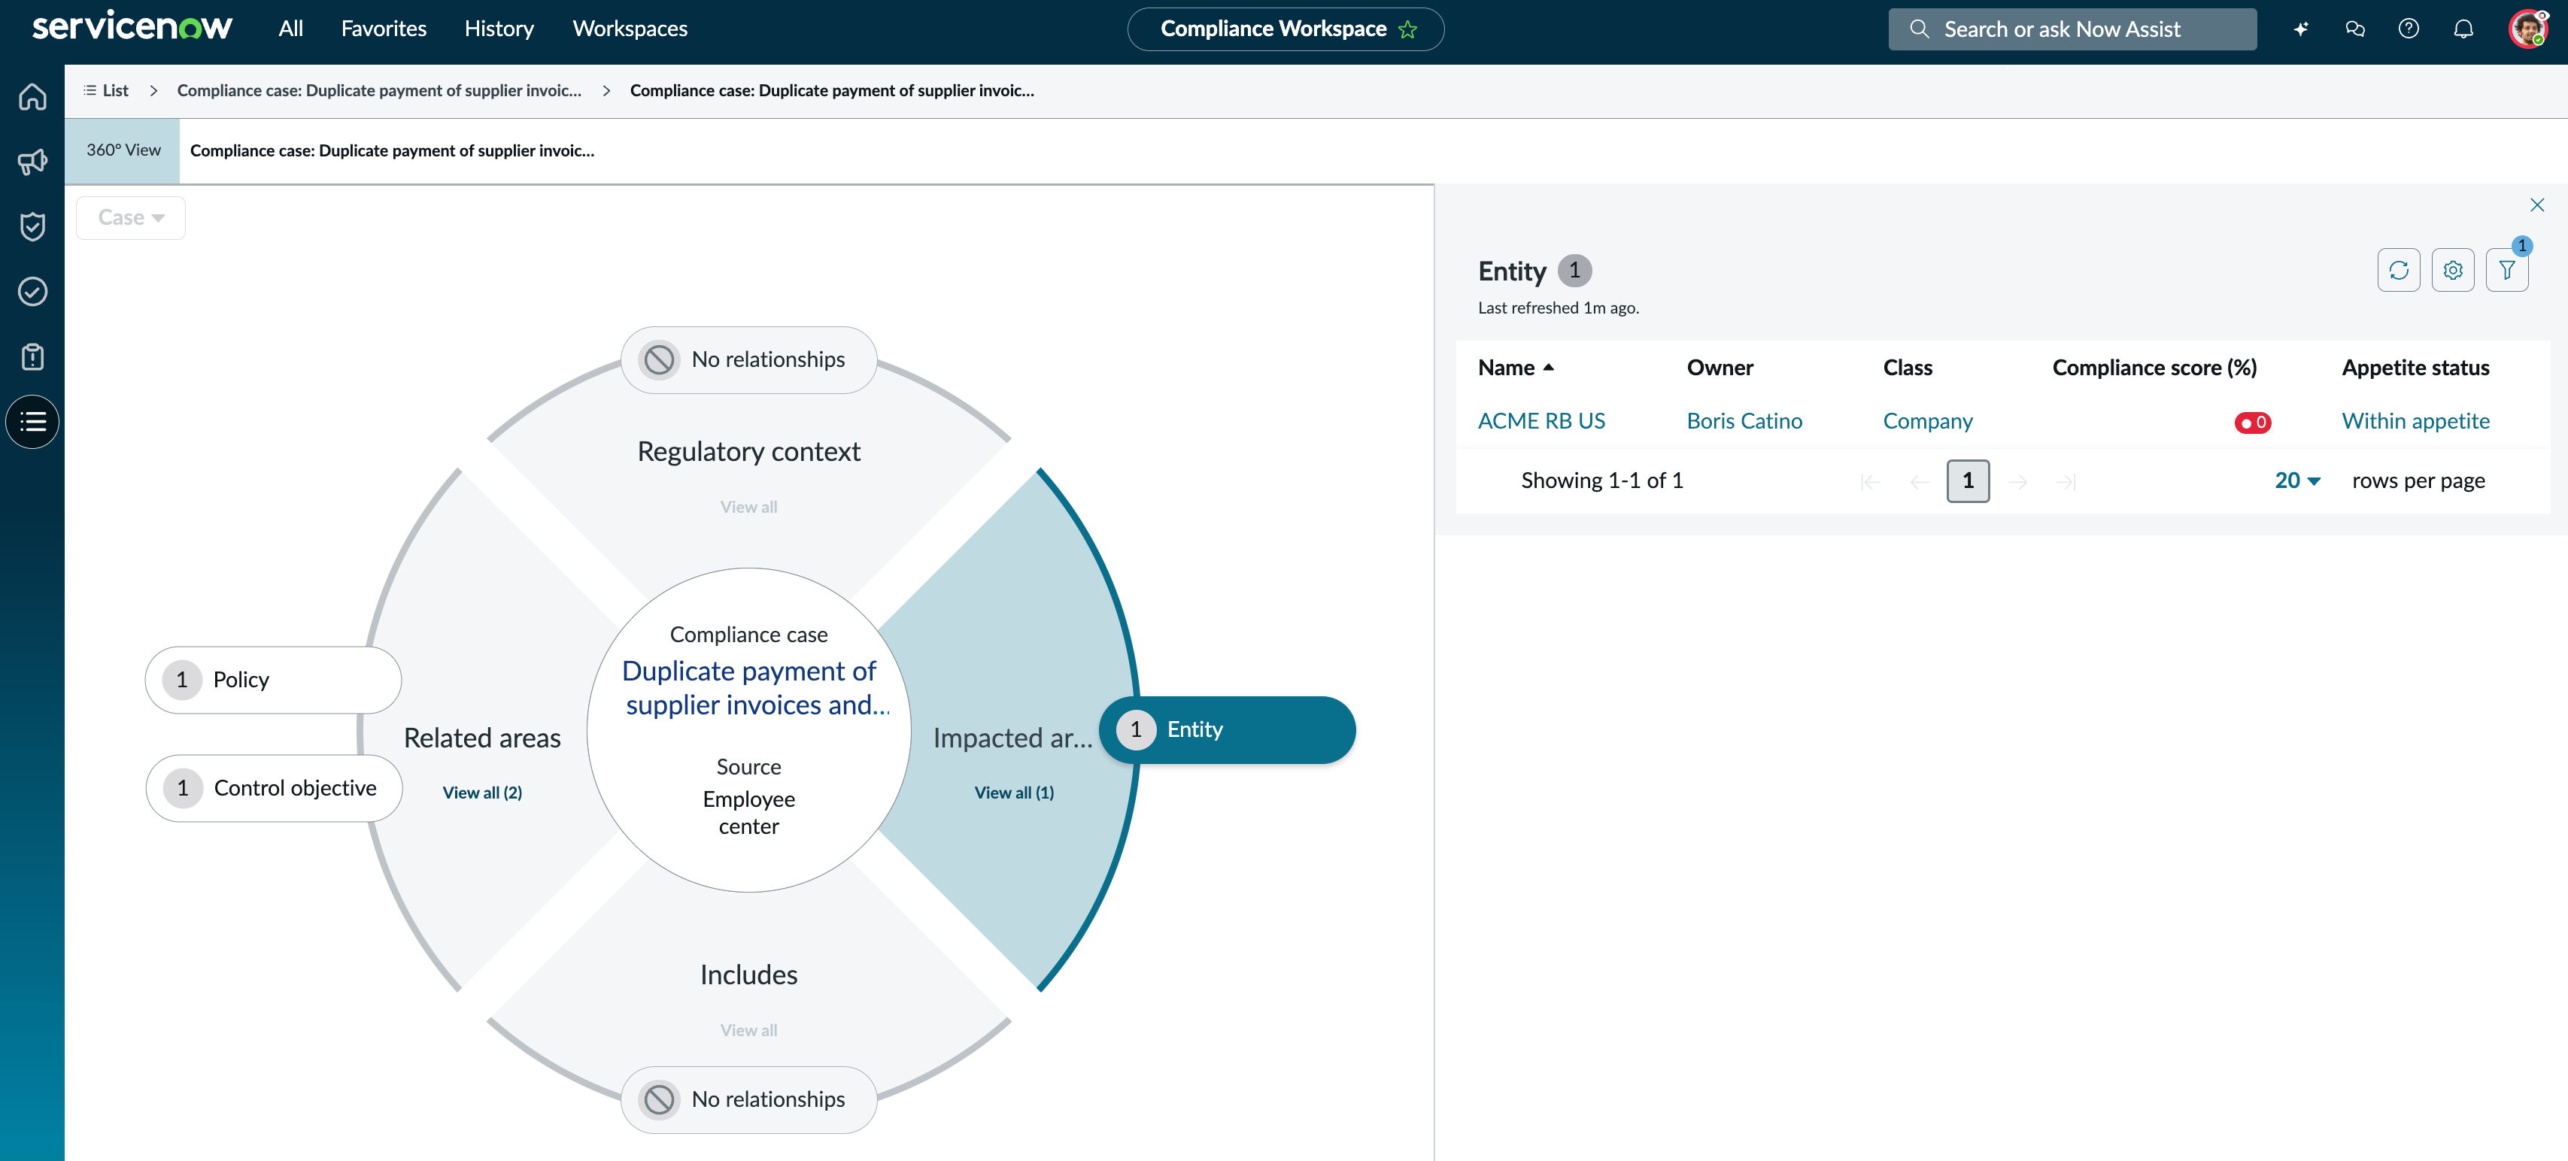2568x1161 pixels.
Task: Click the 'Showing 1-1 of 1' text
Action: (1602, 481)
